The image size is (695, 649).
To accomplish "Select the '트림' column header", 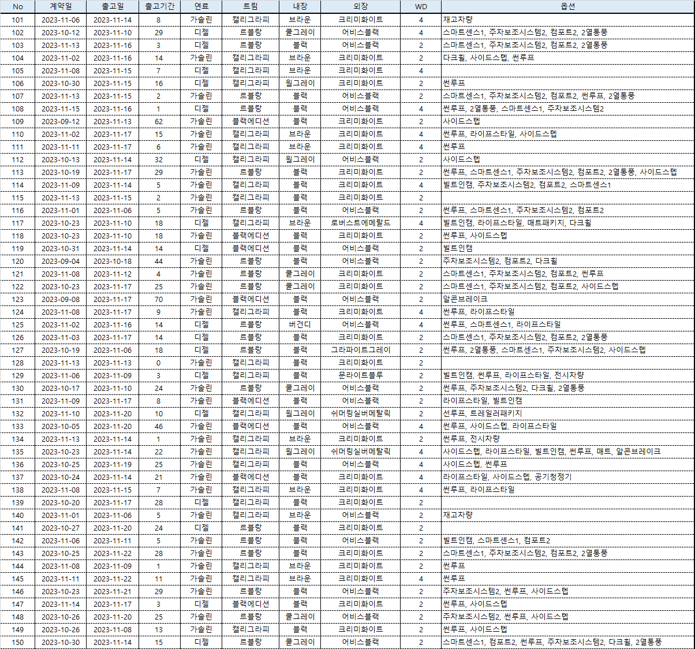I will point(251,7).
